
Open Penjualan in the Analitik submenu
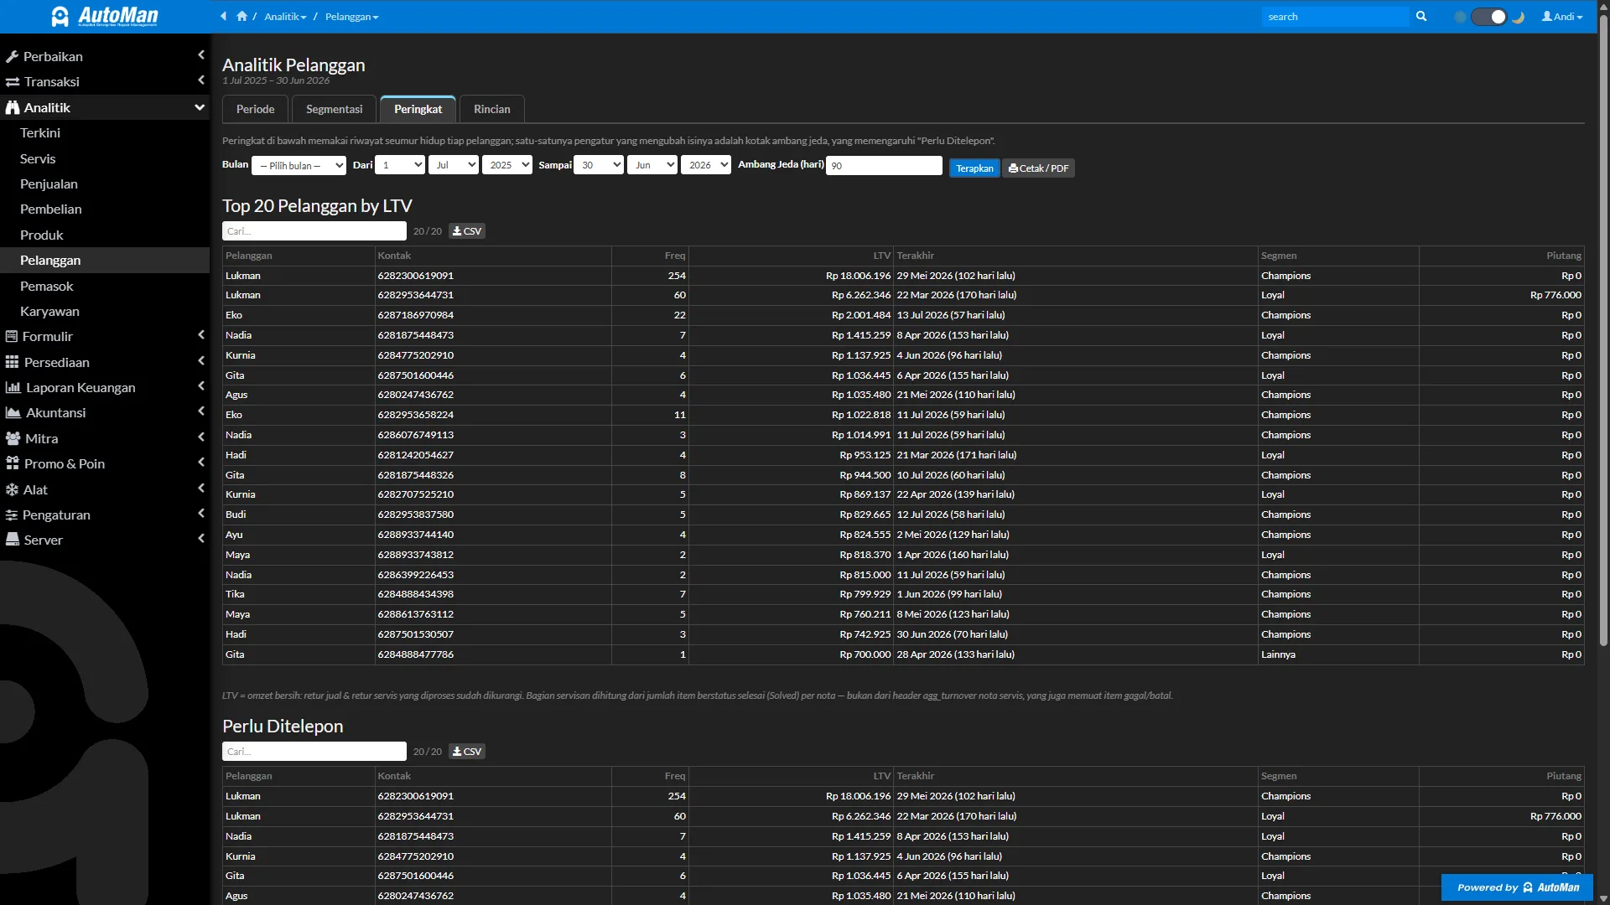(x=105, y=184)
